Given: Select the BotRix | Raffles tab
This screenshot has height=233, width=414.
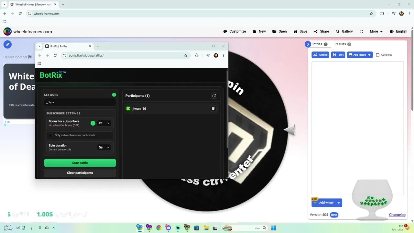Looking at the screenshot, I should point(68,46).
